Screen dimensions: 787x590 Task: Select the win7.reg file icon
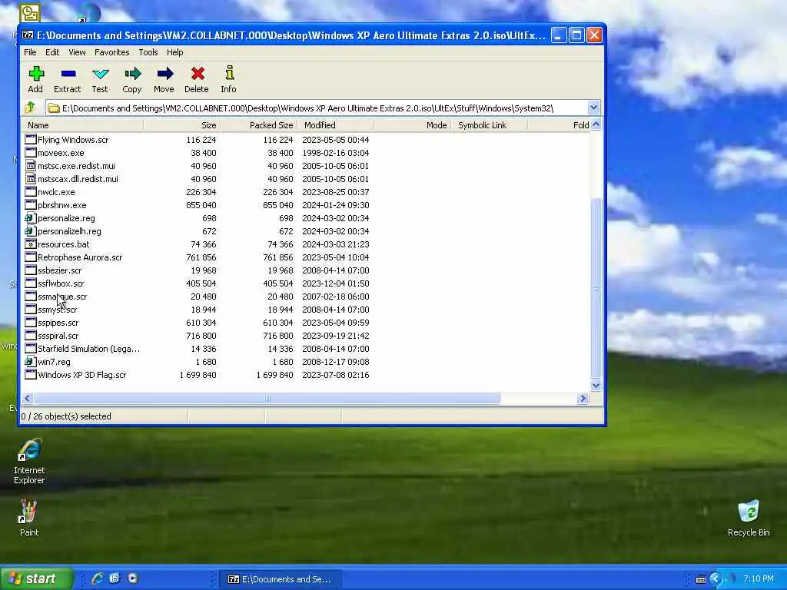click(31, 361)
